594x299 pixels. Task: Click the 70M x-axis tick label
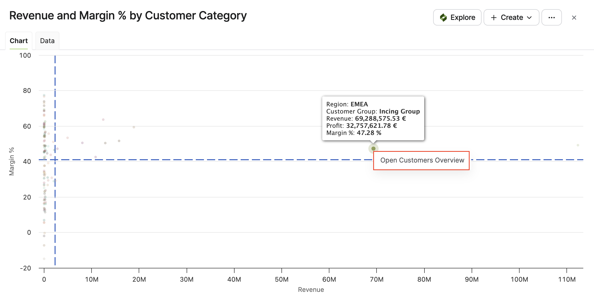point(377,279)
